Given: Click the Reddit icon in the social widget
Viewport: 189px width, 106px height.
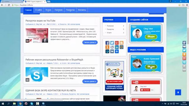Looking at the screenshot, I should click(x=112, y=47).
